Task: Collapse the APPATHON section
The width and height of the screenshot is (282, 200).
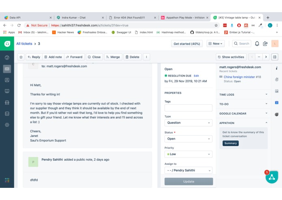Action: coord(243,123)
